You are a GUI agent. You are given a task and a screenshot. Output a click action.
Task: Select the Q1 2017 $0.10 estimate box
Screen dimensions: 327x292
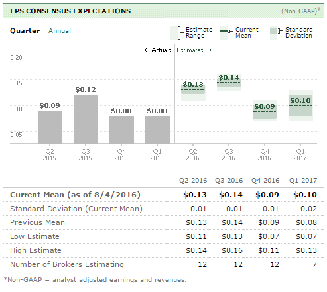coord(300,105)
